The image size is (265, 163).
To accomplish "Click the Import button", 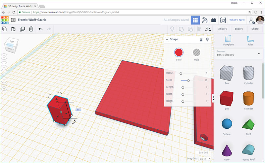I will [222, 29].
